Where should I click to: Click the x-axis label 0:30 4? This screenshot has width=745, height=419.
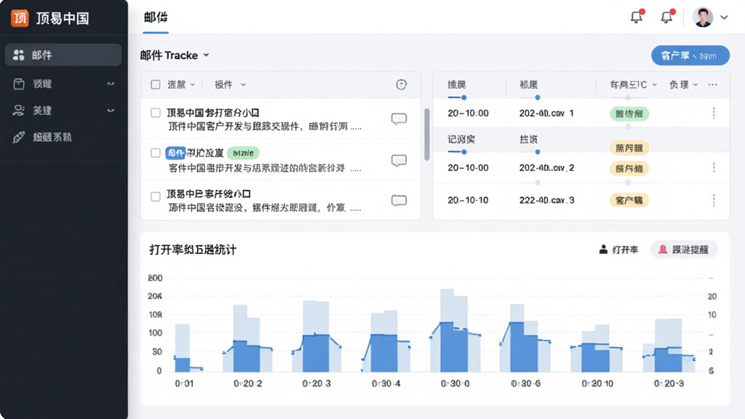[386, 383]
